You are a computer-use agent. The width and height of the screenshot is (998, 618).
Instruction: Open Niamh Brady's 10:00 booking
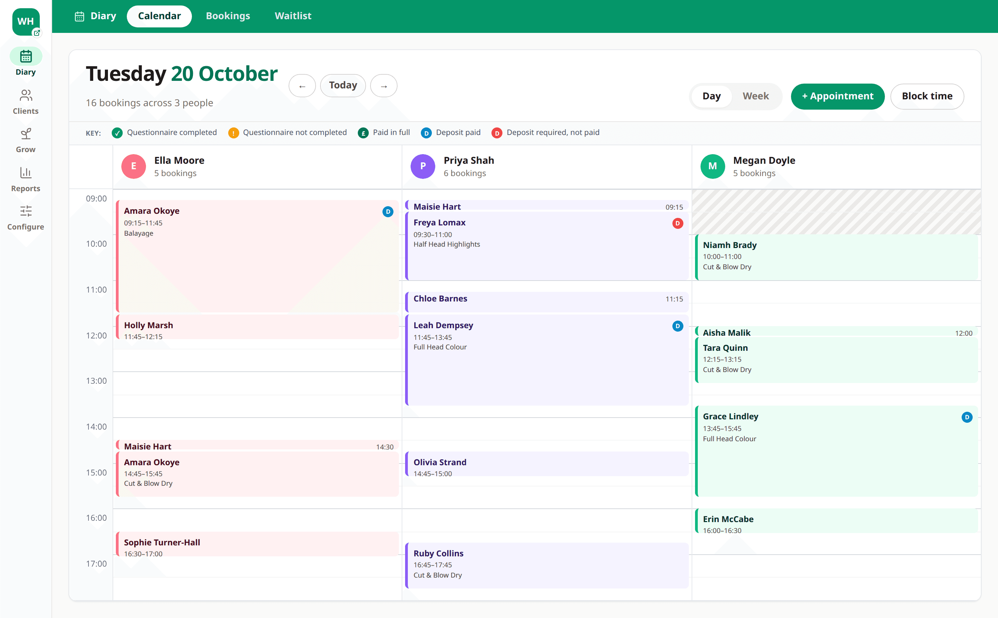[836, 258]
